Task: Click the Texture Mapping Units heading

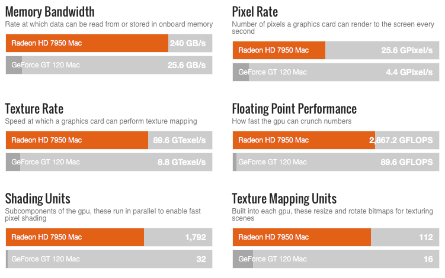Action: pos(284,199)
